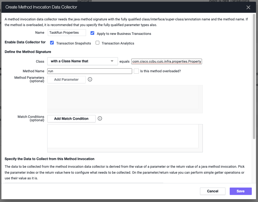Click the 'equals' text next to class dropdown
This screenshot has width=258, height=202.
point(124,61)
